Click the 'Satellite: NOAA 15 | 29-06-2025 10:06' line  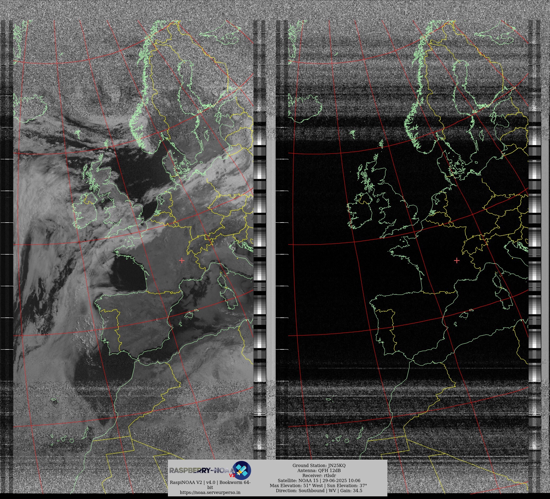pos(319,480)
